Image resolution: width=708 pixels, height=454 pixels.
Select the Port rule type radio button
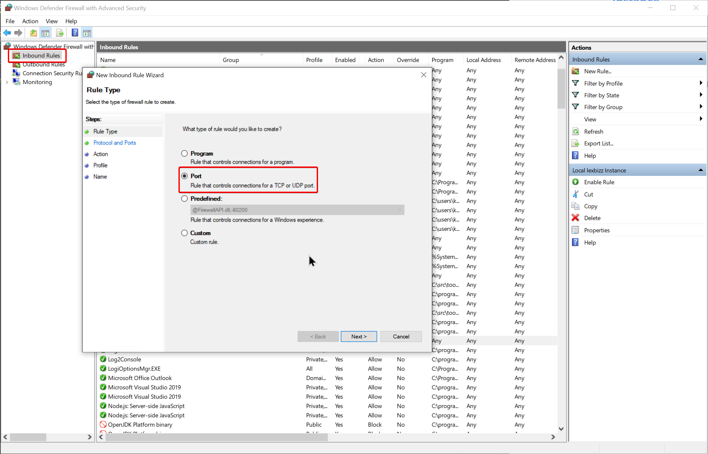click(185, 176)
